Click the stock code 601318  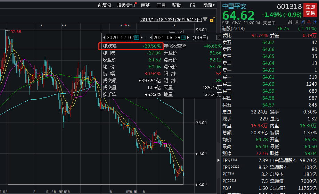(289, 7)
